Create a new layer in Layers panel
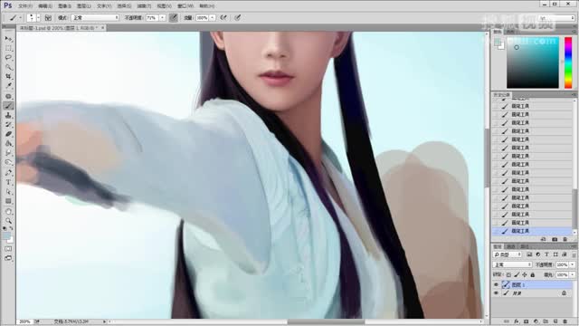Viewport: 579px width, 326px height. coord(555,321)
